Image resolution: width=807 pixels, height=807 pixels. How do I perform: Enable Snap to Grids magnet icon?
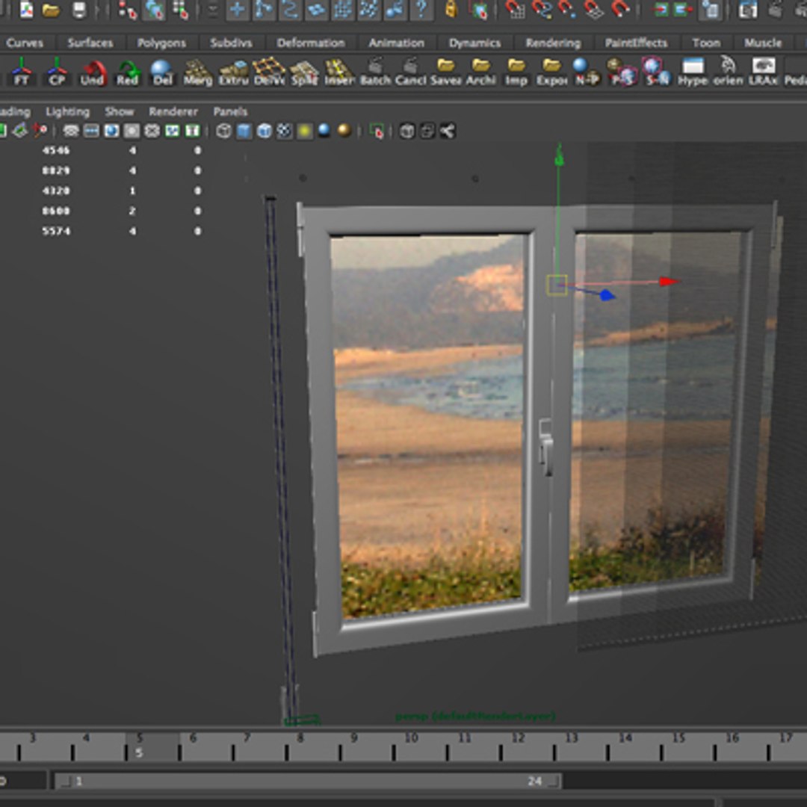515,10
